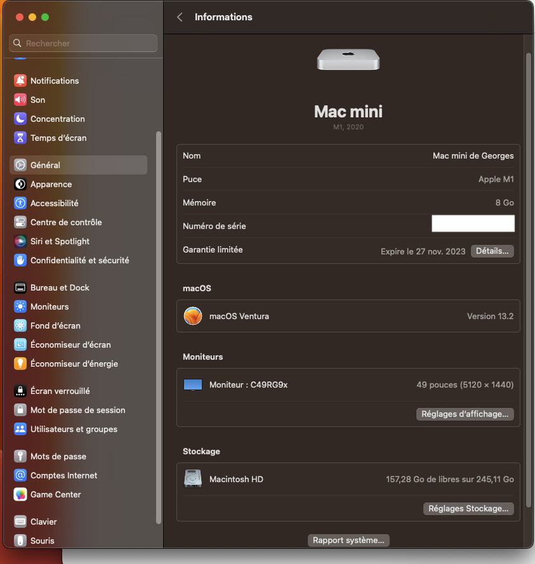
Task: Select the Mot de passe de session icon
Action: [20, 410]
